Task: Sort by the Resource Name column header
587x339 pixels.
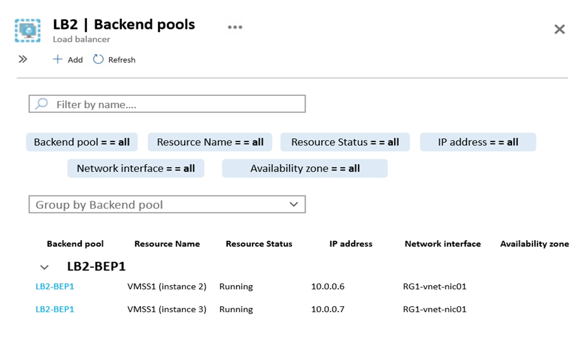Action: [167, 244]
